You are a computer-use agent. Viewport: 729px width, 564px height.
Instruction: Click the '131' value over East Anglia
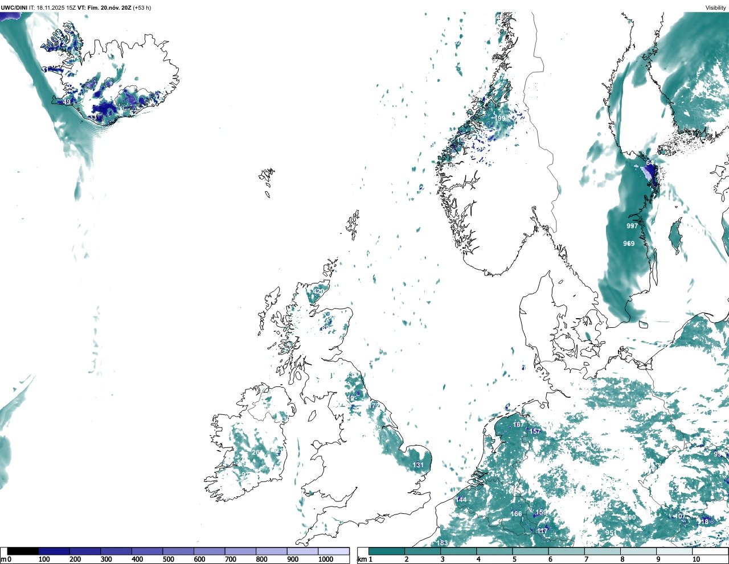pos(418,465)
